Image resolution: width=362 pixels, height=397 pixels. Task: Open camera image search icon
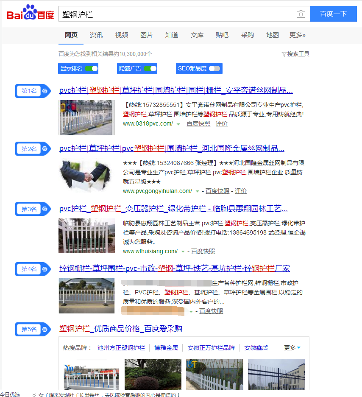coord(301,14)
